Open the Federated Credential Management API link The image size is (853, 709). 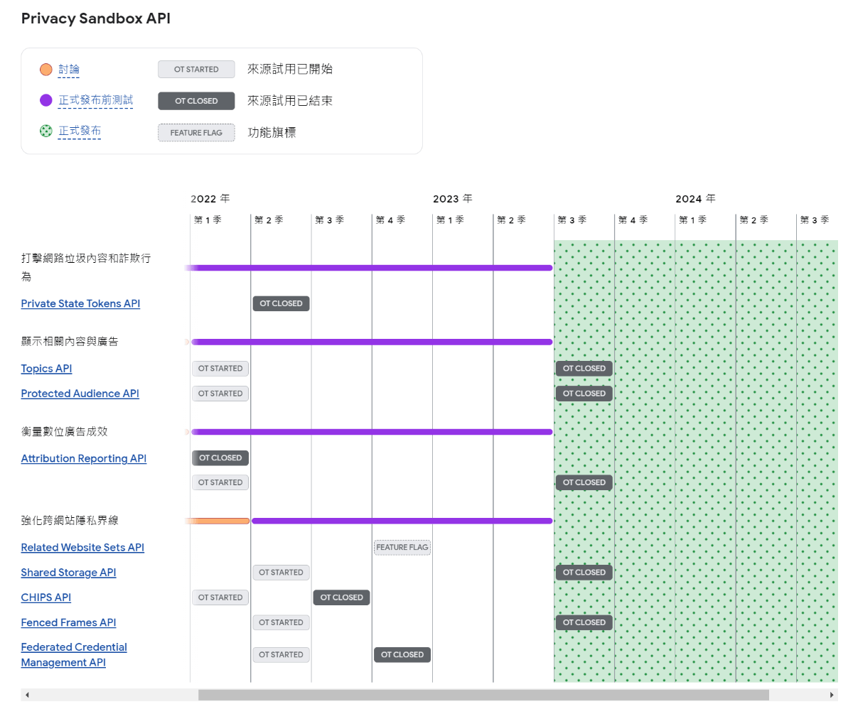(x=74, y=654)
